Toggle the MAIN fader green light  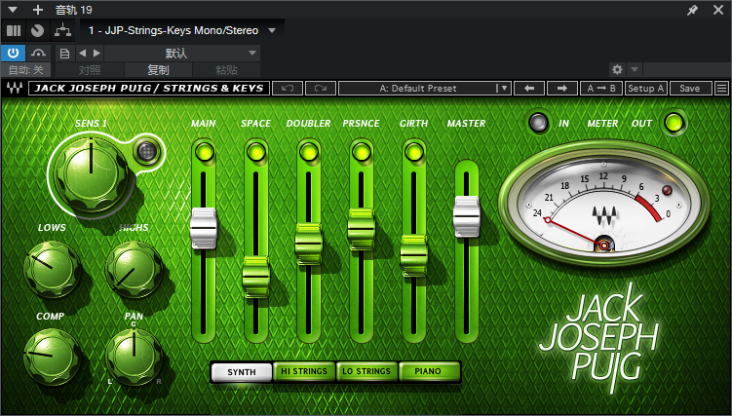point(204,151)
